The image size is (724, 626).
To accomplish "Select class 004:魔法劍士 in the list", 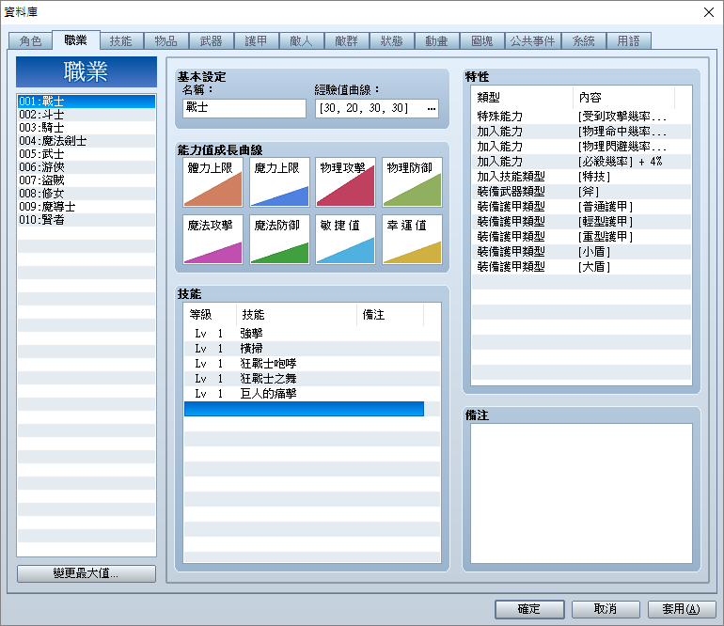I will pos(87,141).
